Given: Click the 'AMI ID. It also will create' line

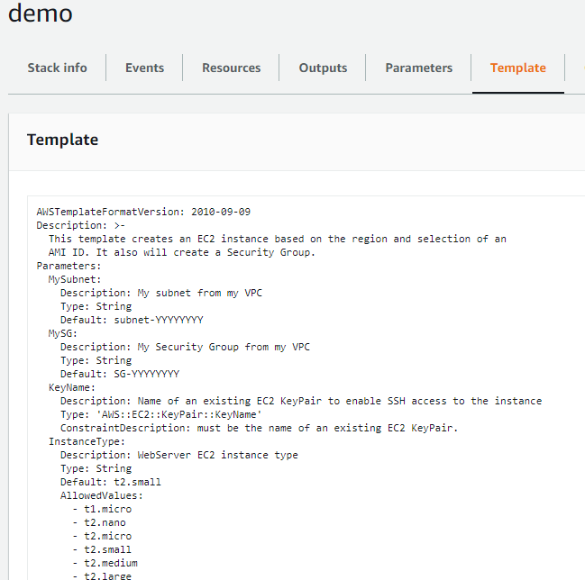Looking at the screenshot, I should (x=182, y=252).
